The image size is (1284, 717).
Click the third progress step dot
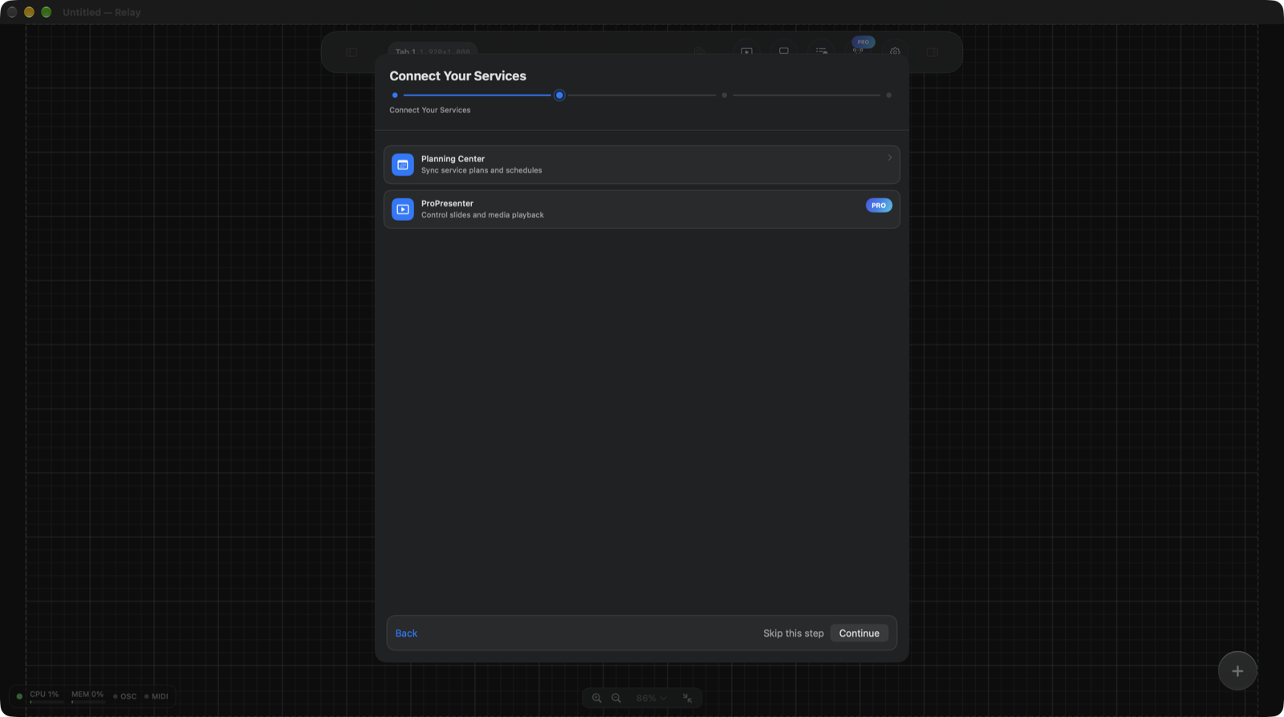[724, 96]
